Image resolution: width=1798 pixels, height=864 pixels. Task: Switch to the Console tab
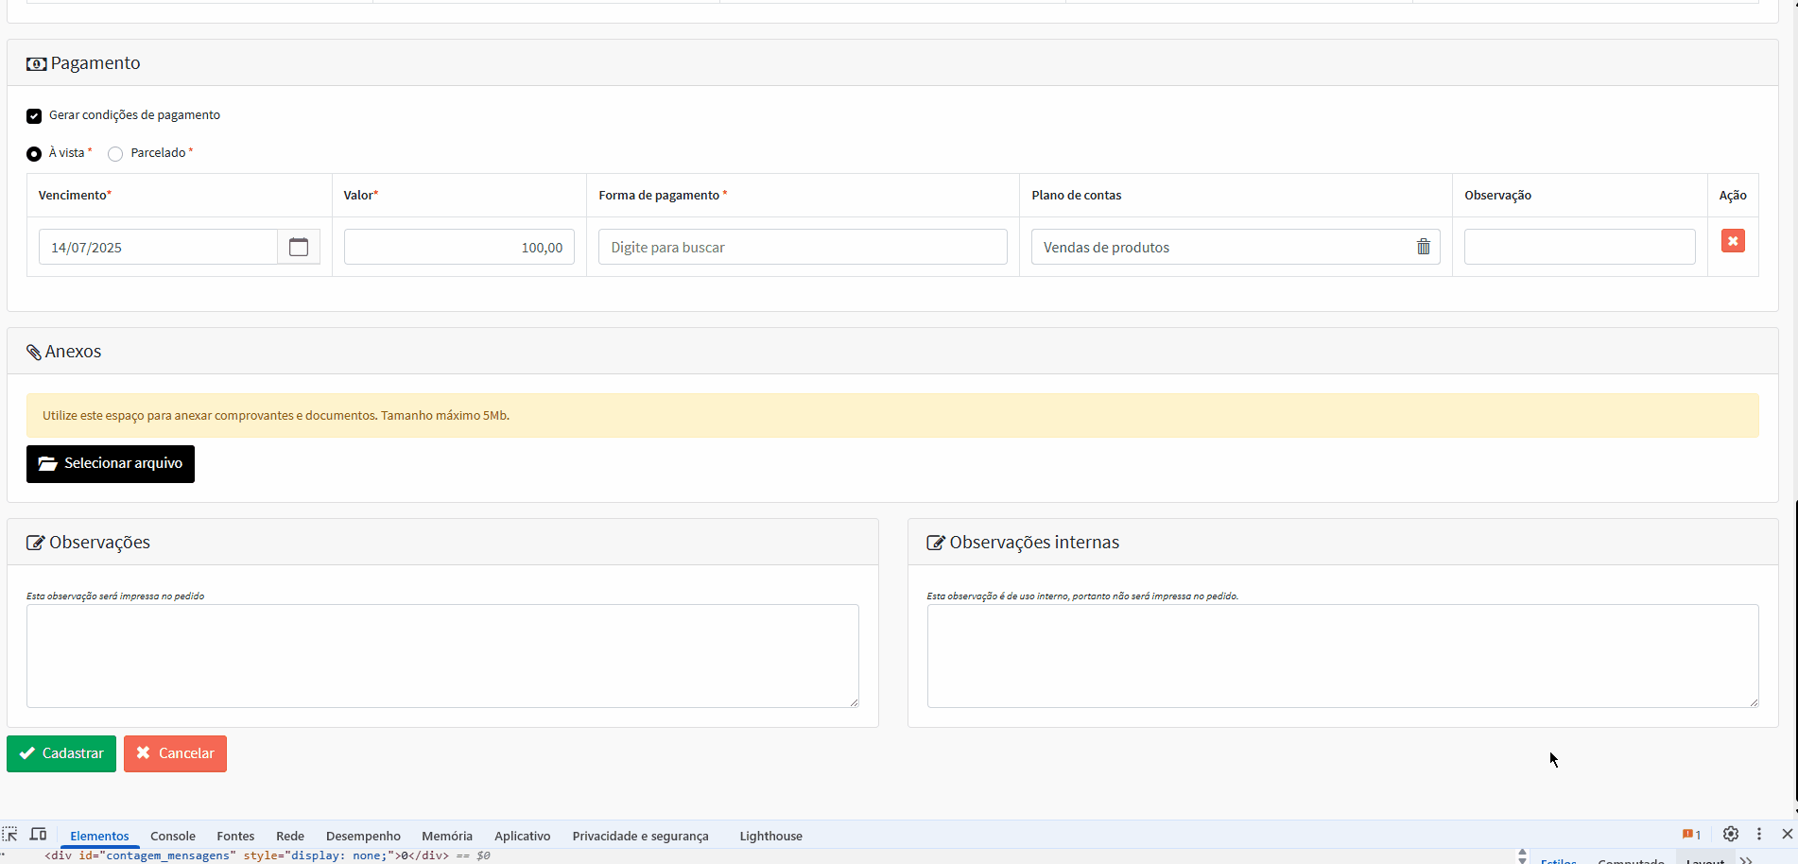coord(173,836)
